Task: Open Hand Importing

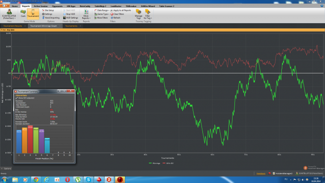Action: [x=51, y=18]
